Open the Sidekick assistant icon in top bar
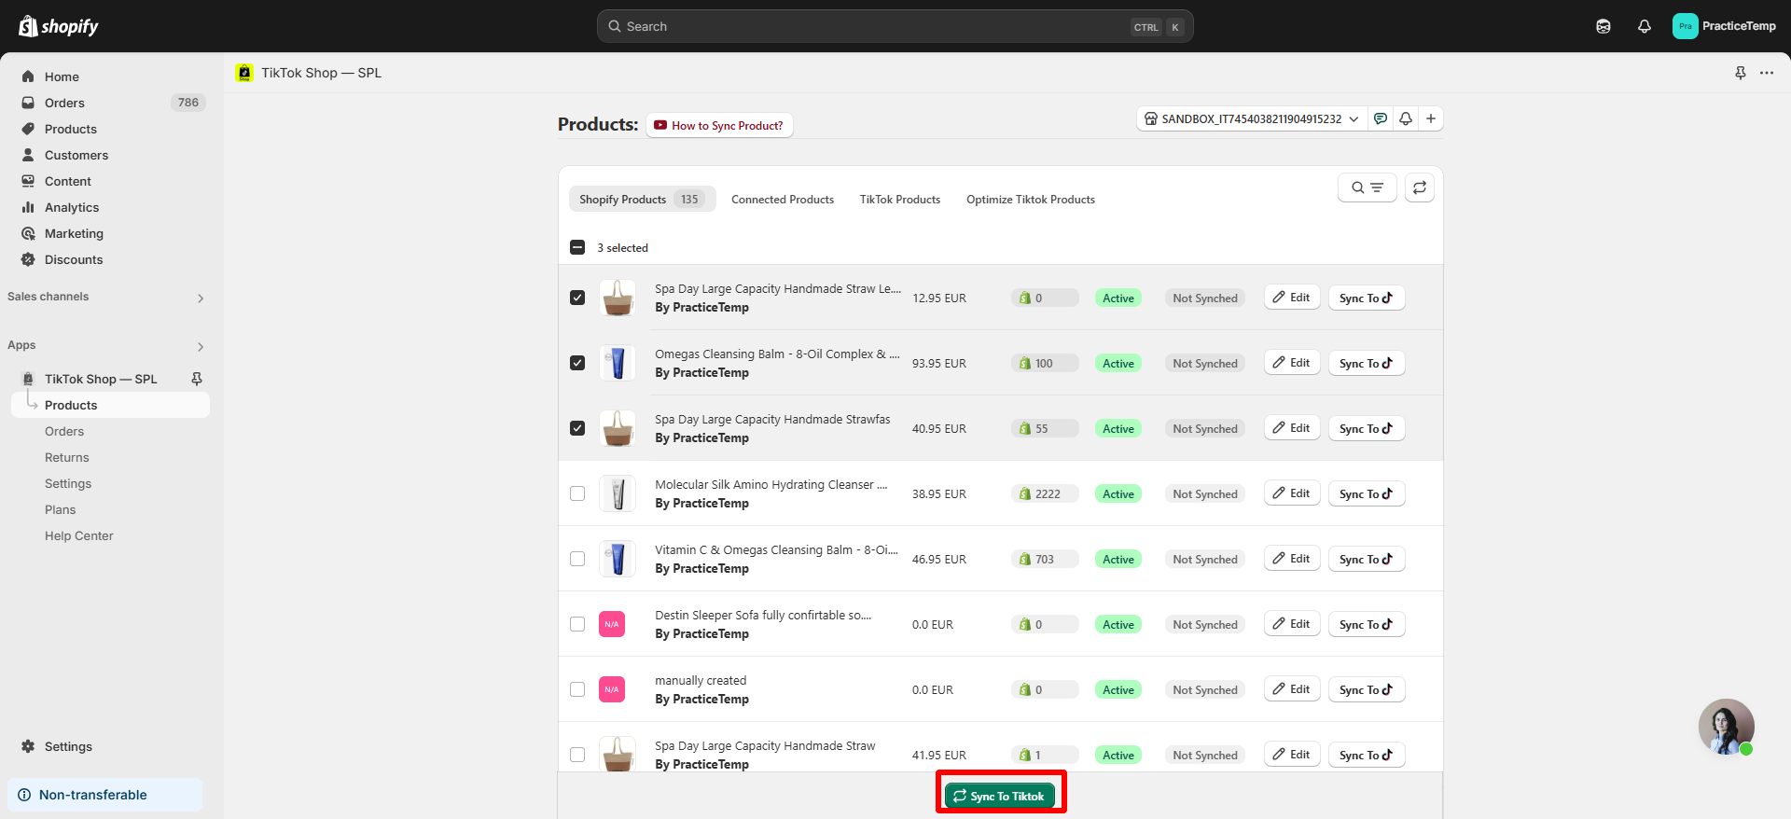The width and height of the screenshot is (1791, 819). tap(1604, 26)
